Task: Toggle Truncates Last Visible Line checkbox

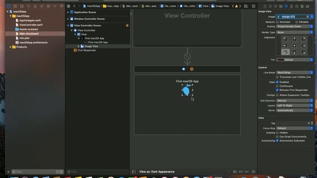Action: [x=277, y=77]
